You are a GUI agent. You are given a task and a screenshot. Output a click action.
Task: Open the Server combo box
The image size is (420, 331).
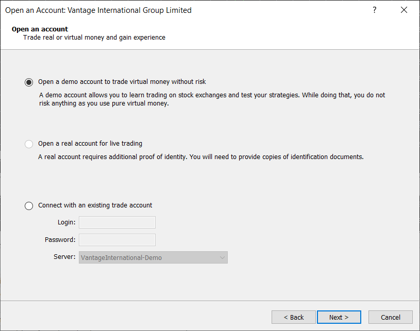click(149, 257)
